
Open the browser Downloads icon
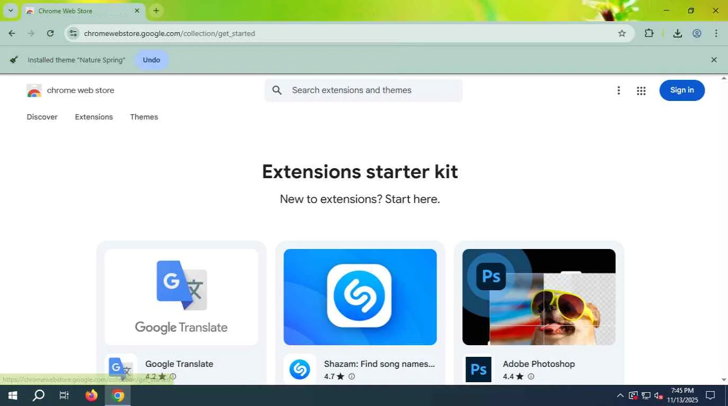(677, 33)
